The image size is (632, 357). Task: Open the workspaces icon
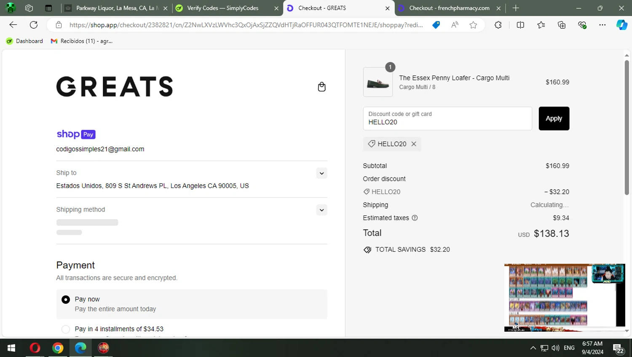click(x=29, y=8)
